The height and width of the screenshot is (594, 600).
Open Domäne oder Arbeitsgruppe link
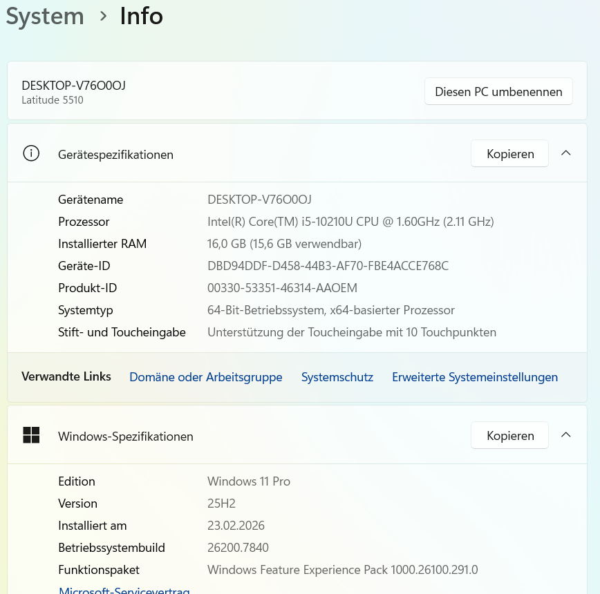click(x=206, y=377)
